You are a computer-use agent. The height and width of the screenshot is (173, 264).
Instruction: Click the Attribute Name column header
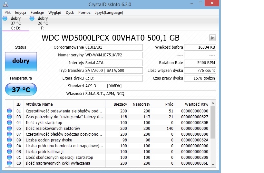tap(65, 104)
